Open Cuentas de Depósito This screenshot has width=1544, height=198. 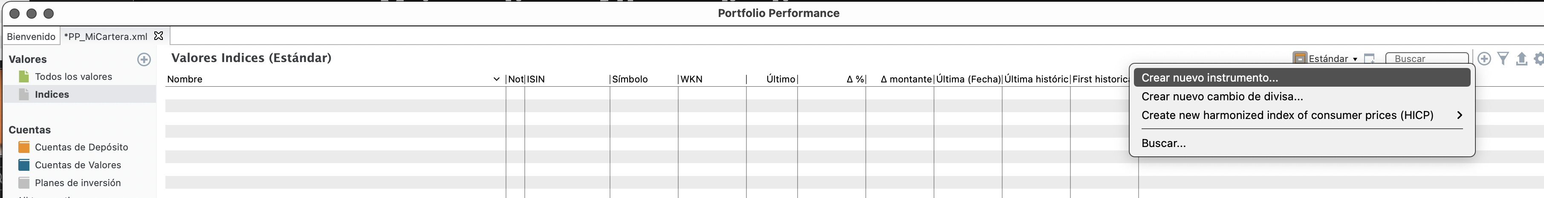tap(81, 147)
